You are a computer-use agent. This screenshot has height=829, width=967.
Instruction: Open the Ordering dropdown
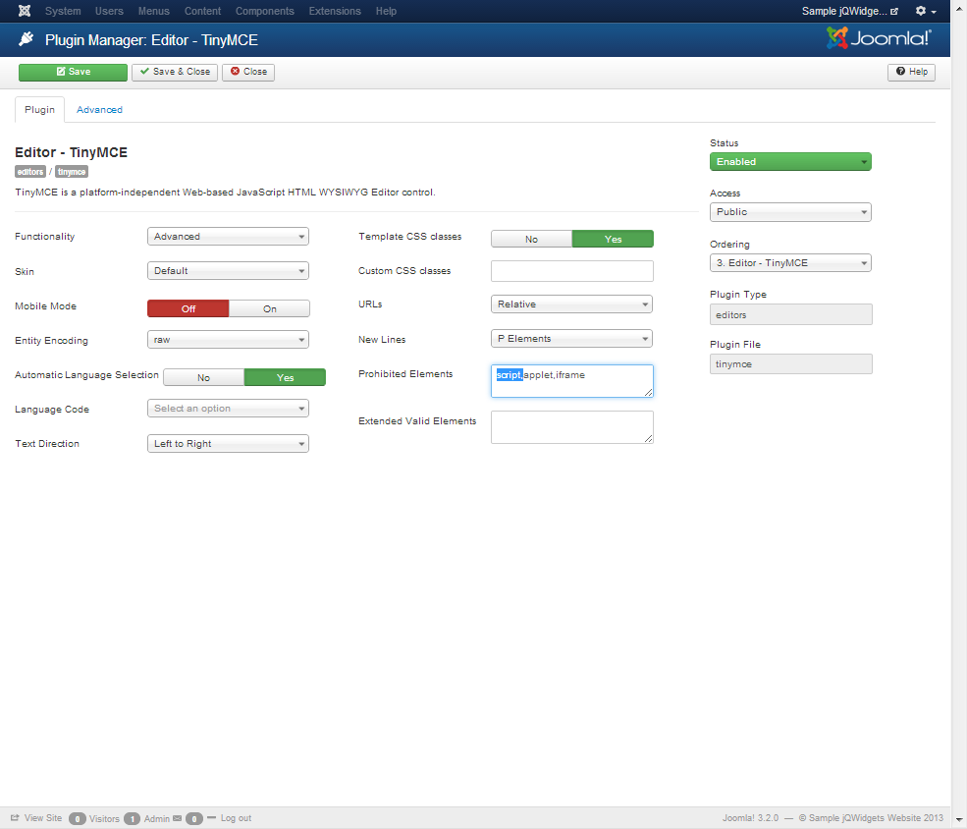click(790, 263)
